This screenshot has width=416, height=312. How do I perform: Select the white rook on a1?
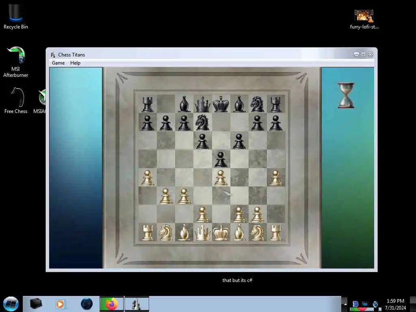[x=147, y=232]
